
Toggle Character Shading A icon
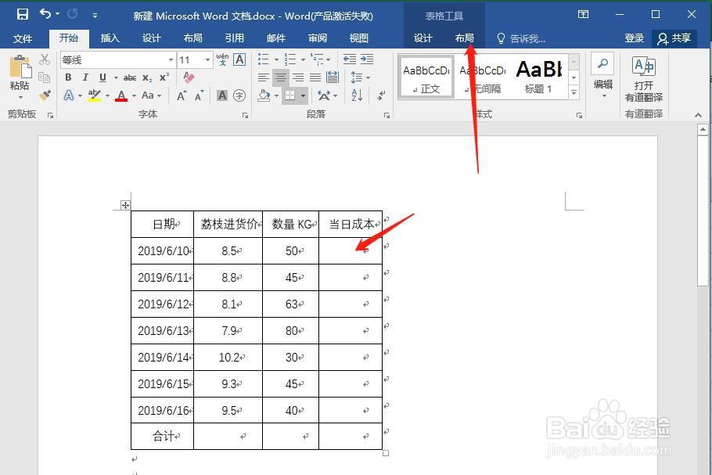pyautogui.click(x=222, y=95)
